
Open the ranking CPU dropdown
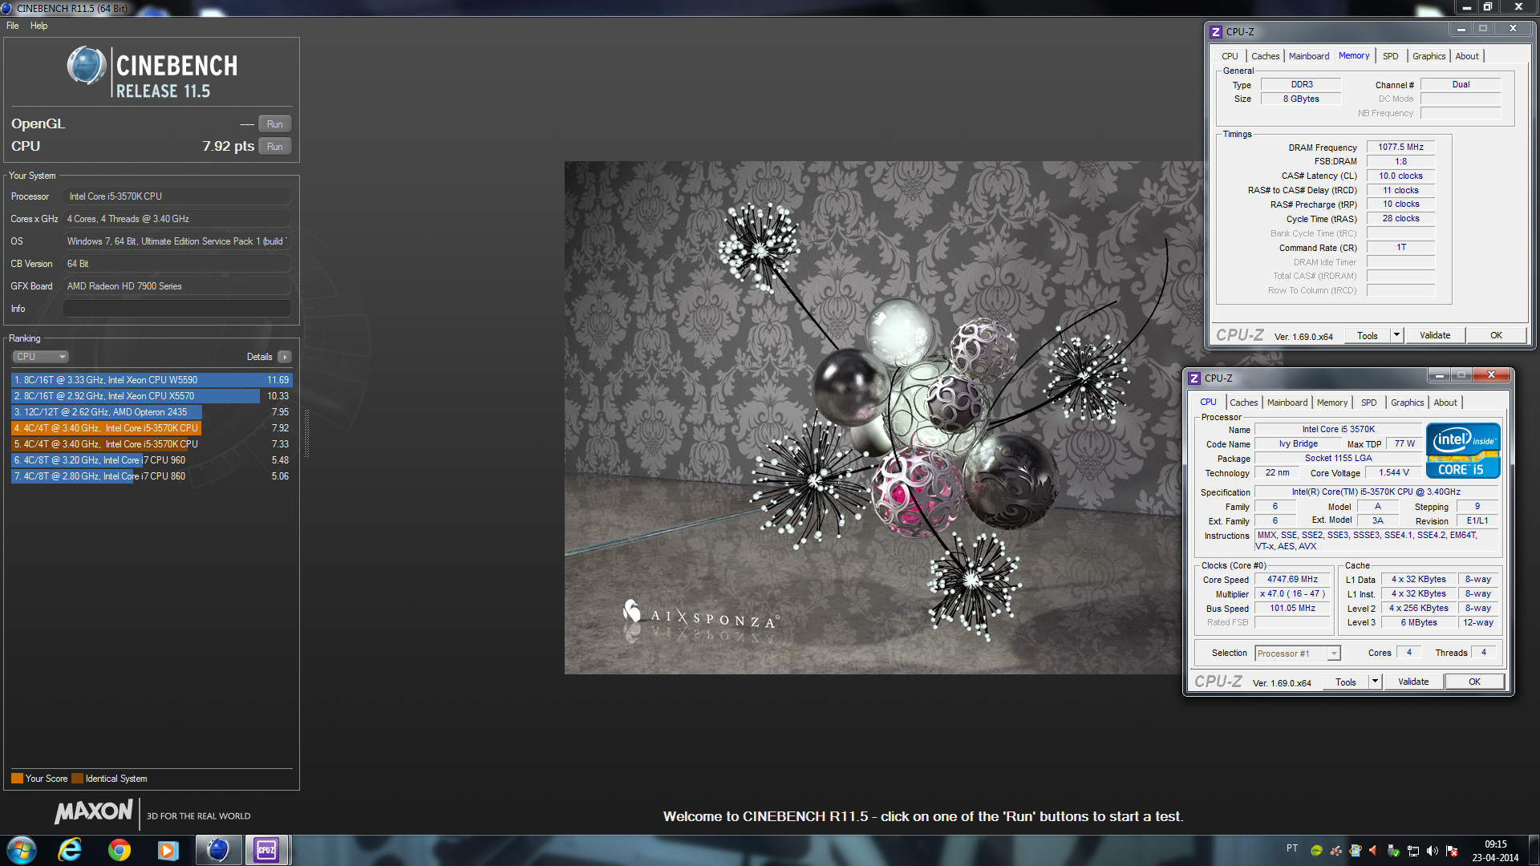40,357
